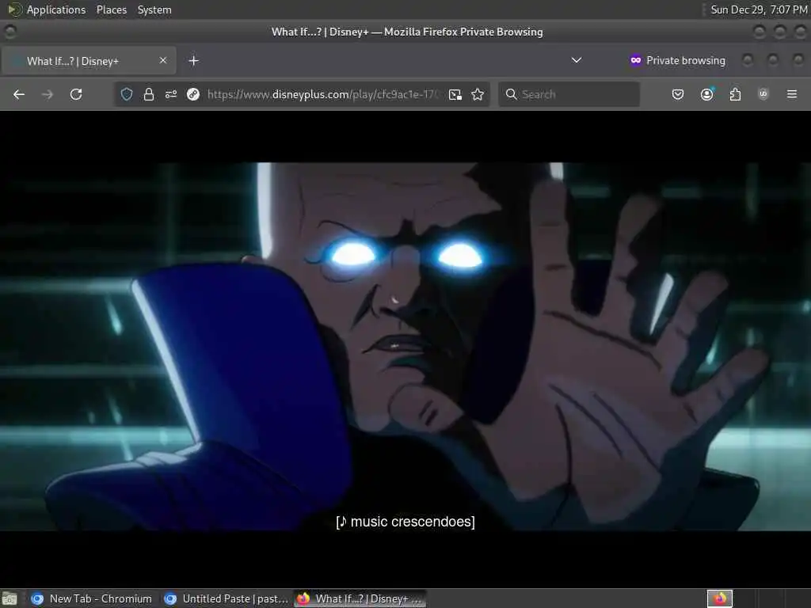Reload the Disney+ page
Screen dimensions: 811x608
76,94
